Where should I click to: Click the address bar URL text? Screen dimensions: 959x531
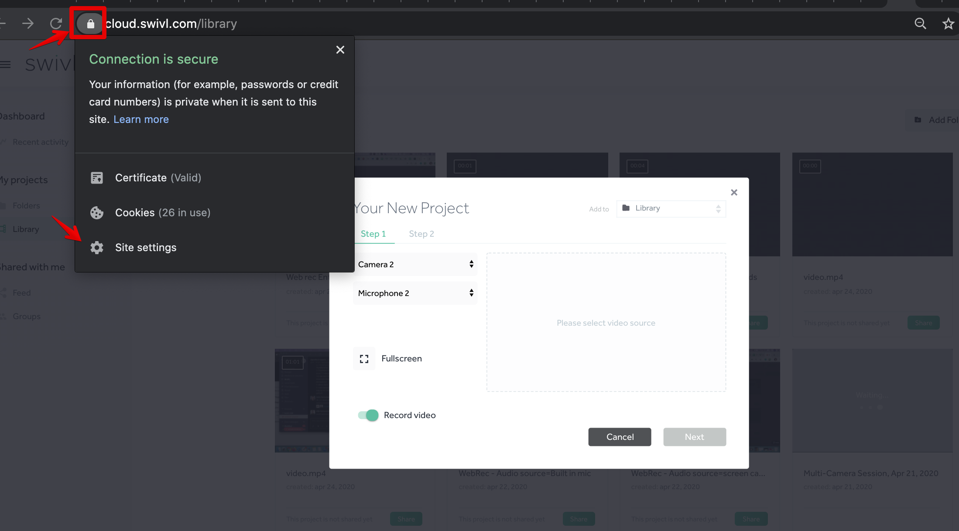click(171, 24)
